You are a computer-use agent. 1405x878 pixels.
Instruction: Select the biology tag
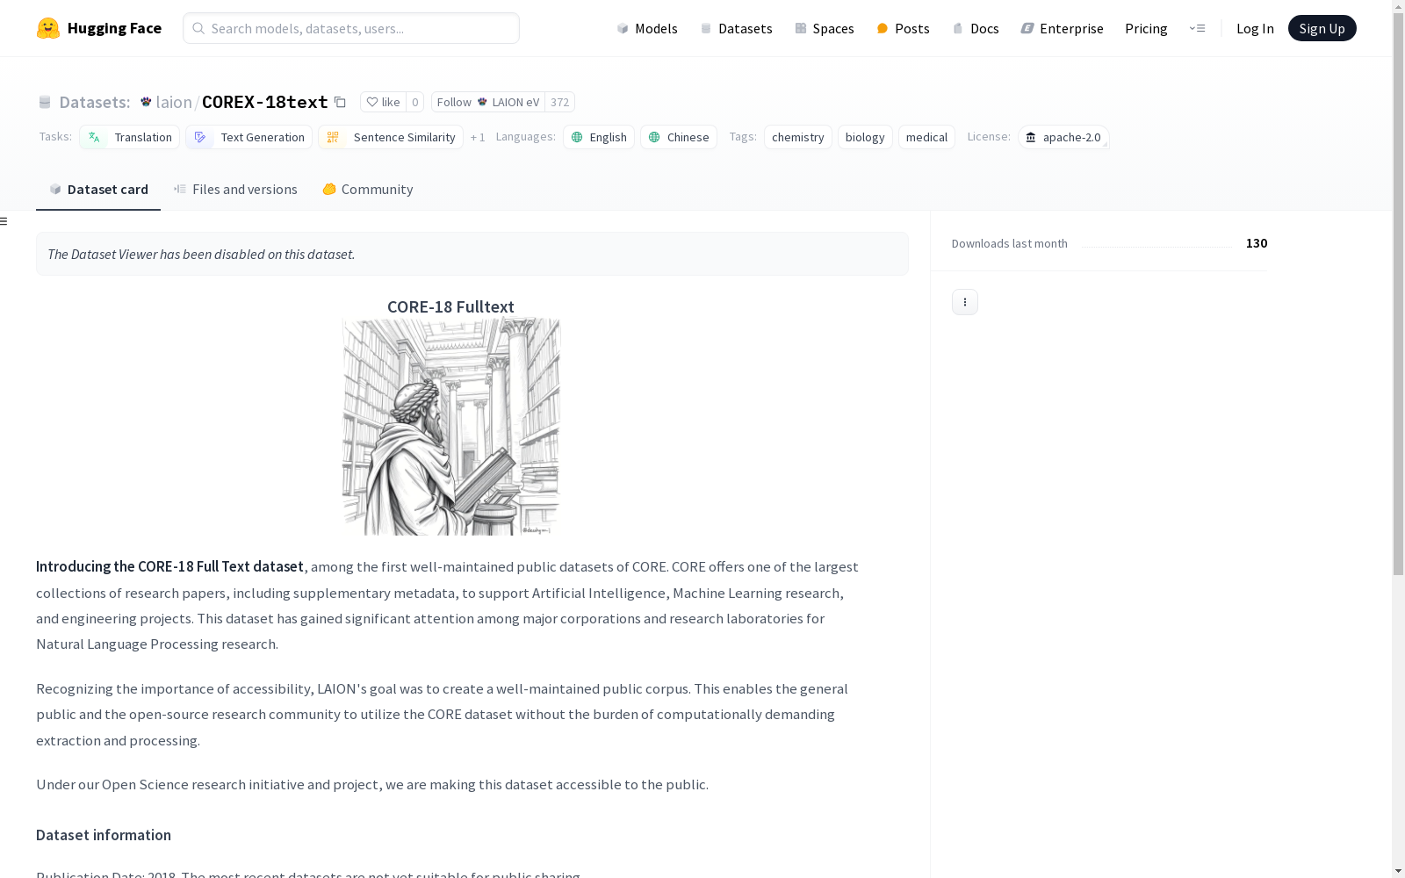click(x=865, y=137)
